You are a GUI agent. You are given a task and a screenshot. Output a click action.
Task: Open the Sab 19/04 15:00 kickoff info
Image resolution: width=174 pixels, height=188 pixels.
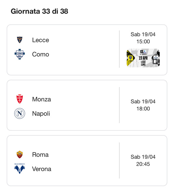(143, 38)
